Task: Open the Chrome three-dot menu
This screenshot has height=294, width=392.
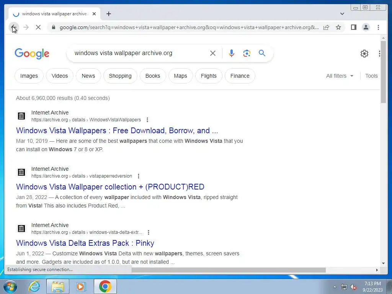Action: (x=378, y=27)
